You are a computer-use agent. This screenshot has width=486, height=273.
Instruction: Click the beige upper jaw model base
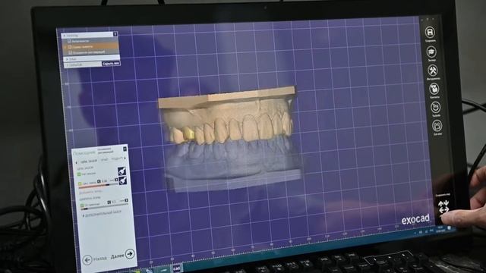[226, 98]
